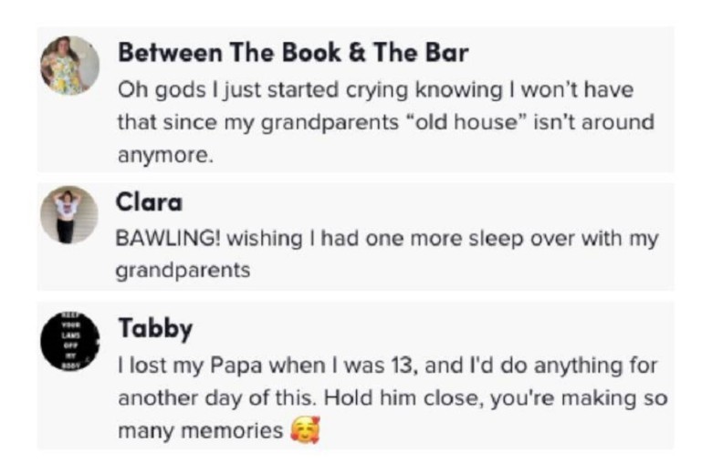712x474 pixels.
Task: Click the Tabby username
Action: [x=155, y=329]
